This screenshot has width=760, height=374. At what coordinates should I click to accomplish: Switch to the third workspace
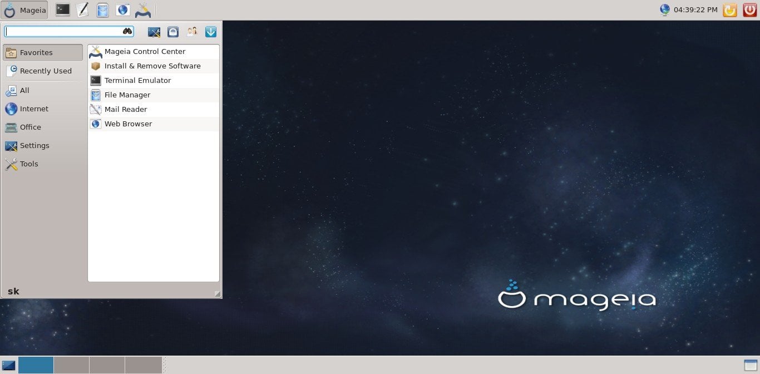(107, 365)
